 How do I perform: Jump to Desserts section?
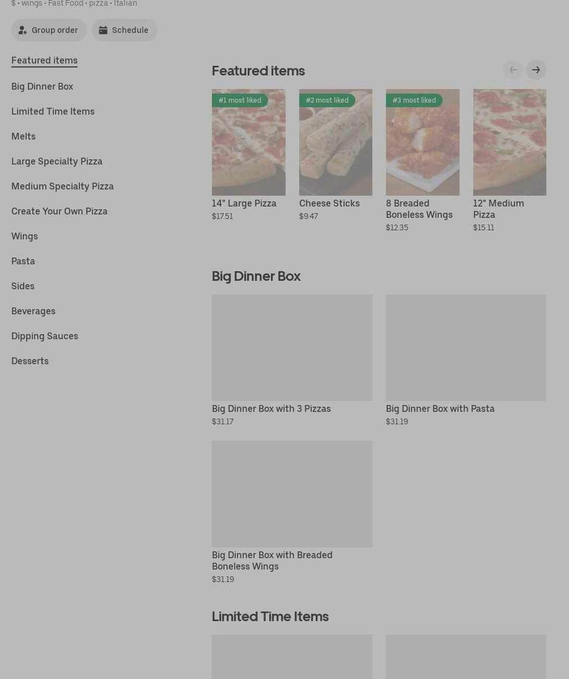[30, 361]
